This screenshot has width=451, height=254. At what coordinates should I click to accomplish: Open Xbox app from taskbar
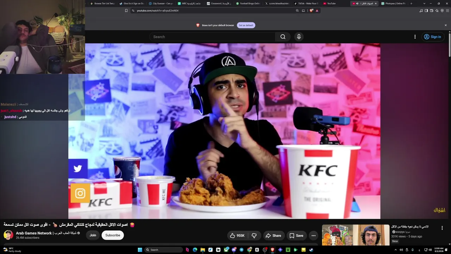pos(226,250)
